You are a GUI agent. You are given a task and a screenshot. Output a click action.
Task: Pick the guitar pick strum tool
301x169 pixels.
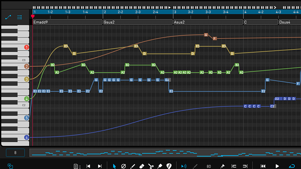[x=169, y=166]
